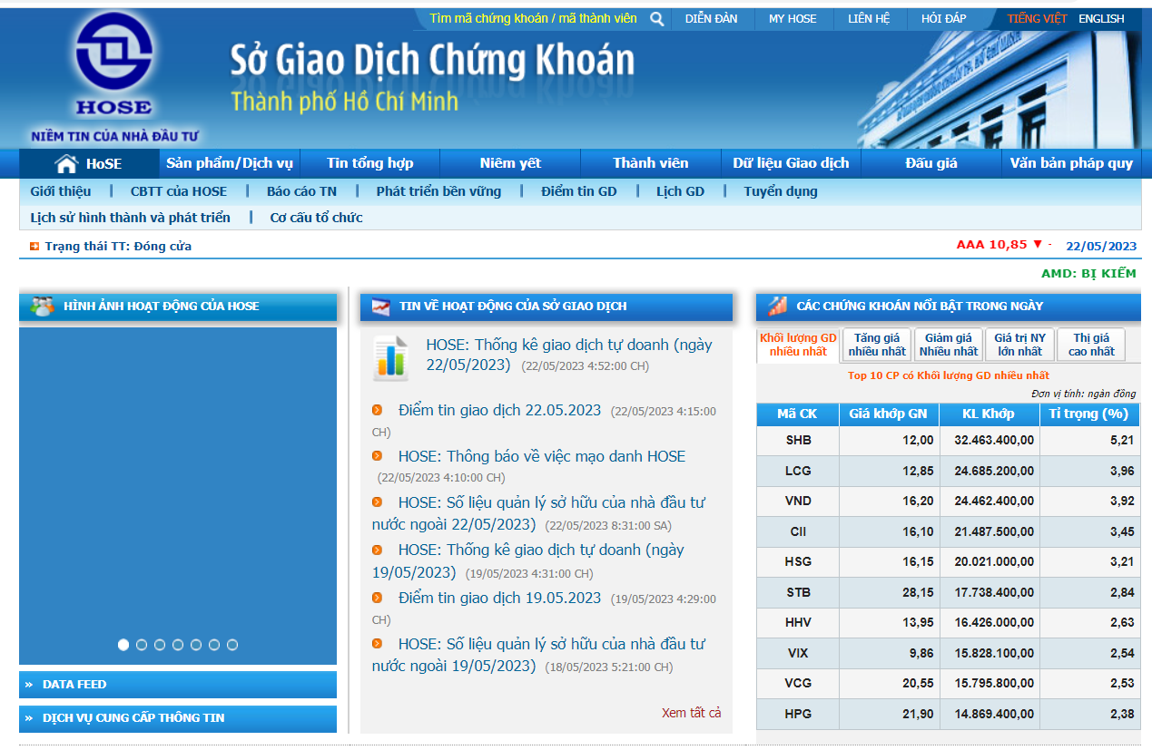The height and width of the screenshot is (750, 1152).
Task: Open Thống kê giao dịch tự doanh 19/05/2023 news
Action: point(528,561)
